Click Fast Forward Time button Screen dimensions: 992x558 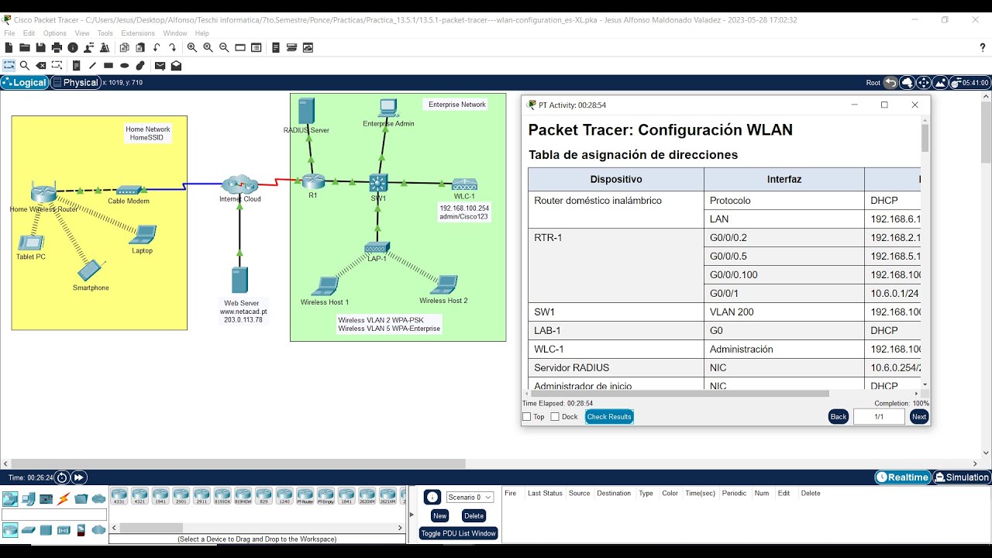(79, 477)
